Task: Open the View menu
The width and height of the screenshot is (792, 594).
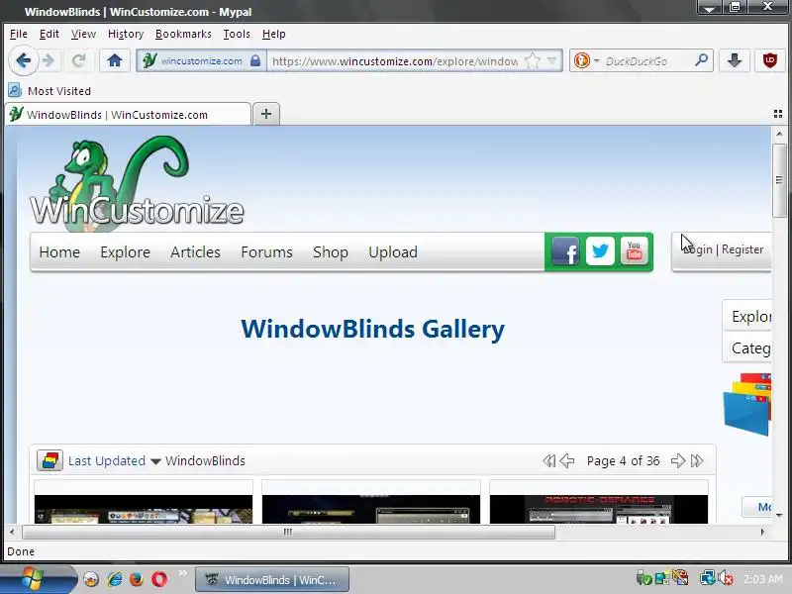Action: point(83,34)
